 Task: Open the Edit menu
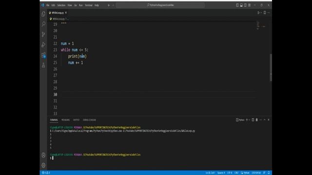pyautogui.click(x=53, y=5)
